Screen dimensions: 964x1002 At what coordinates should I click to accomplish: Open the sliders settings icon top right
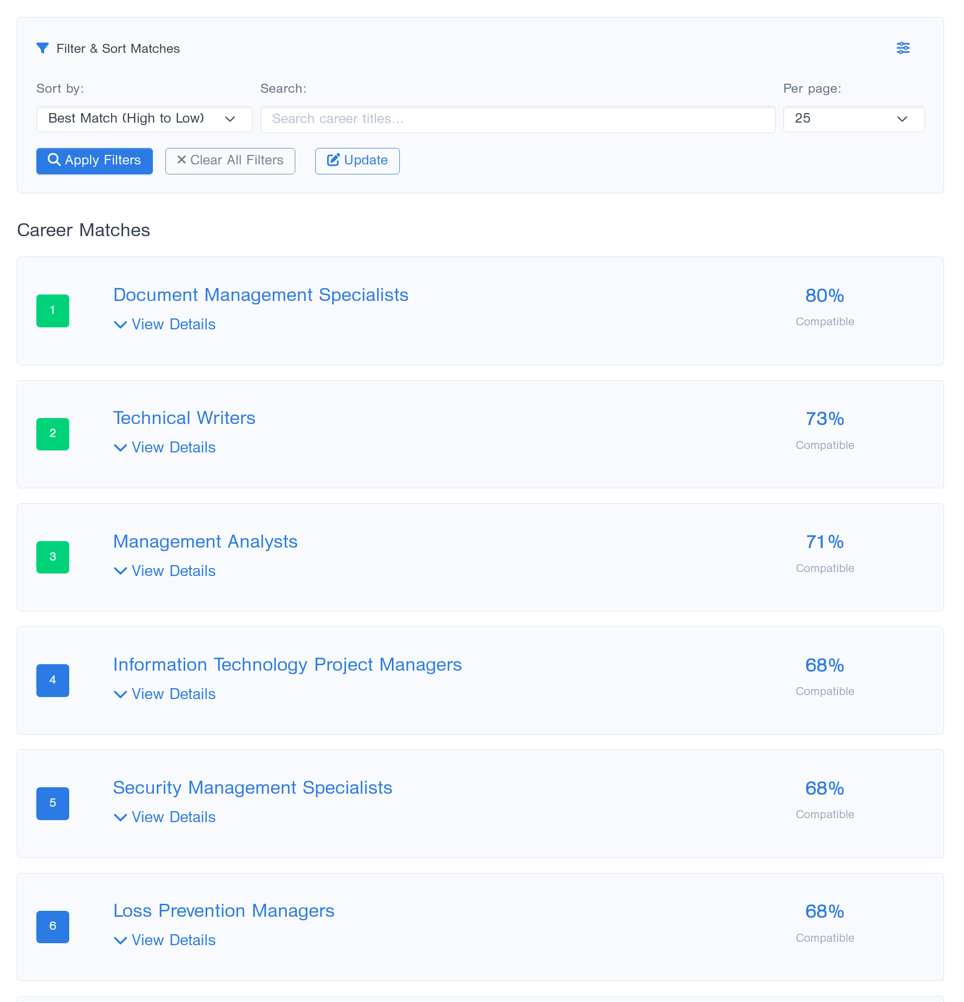[x=903, y=48]
